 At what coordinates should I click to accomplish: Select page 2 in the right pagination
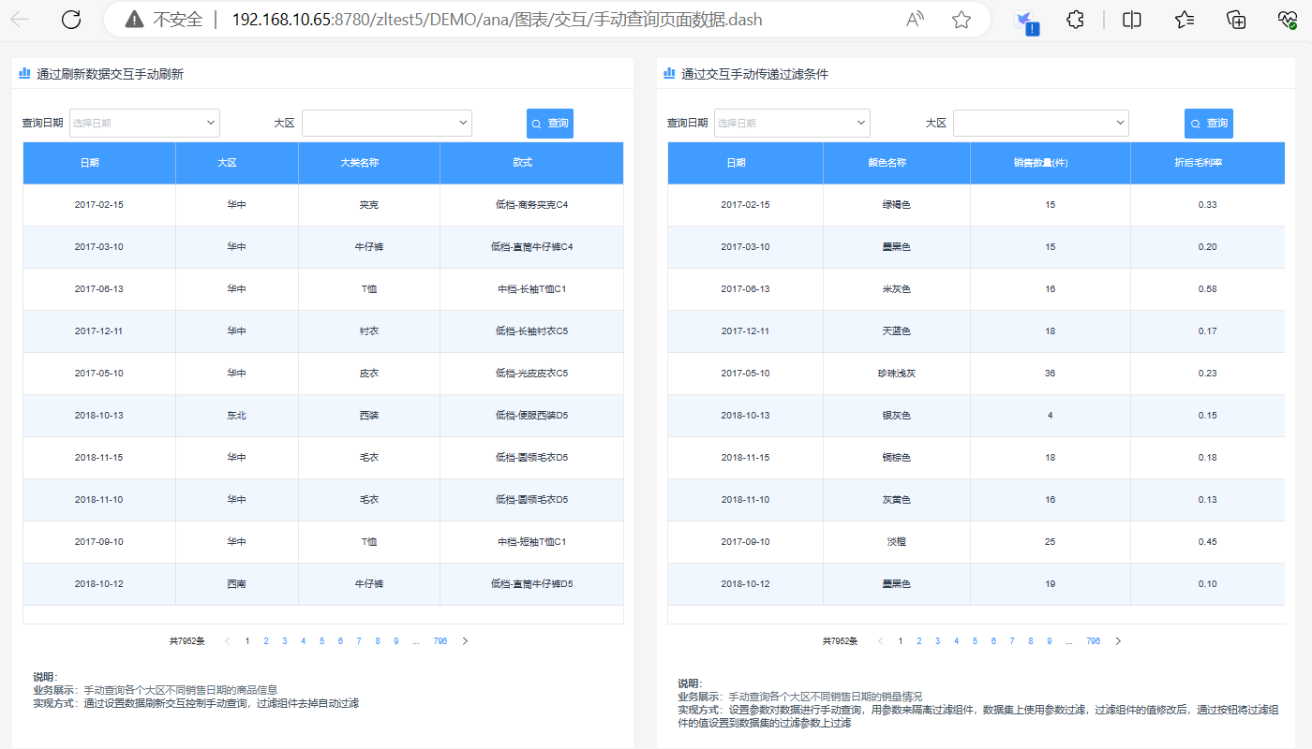(918, 640)
